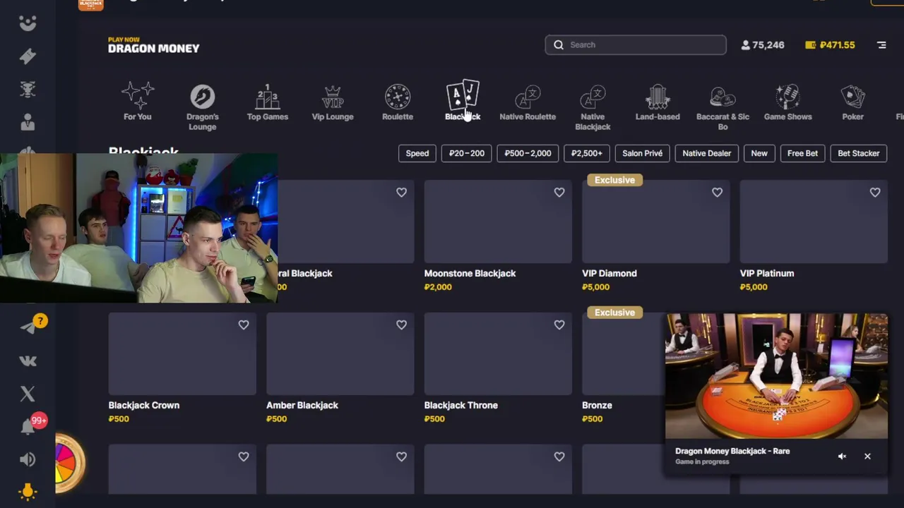The image size is (904, 508).
Task: Click the sidebar speaker sound icon
Action: coord(28,459)
